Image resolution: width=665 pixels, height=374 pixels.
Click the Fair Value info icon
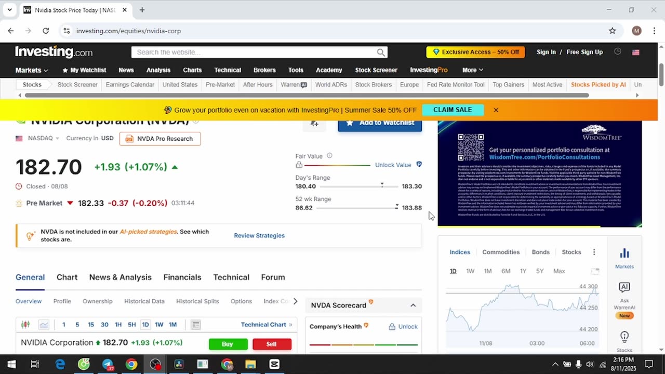point(329,155)
